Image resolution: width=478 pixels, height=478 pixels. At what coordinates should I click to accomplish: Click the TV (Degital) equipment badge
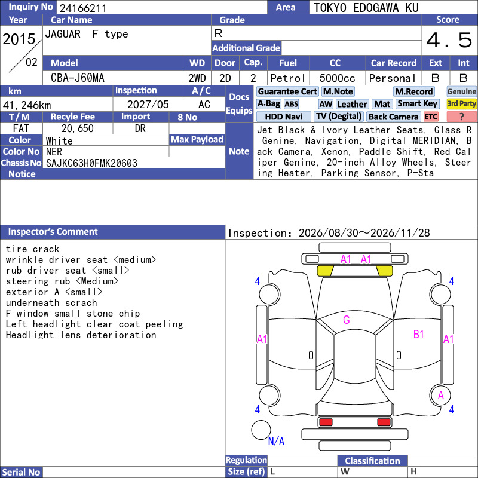(x=339, y=117)
